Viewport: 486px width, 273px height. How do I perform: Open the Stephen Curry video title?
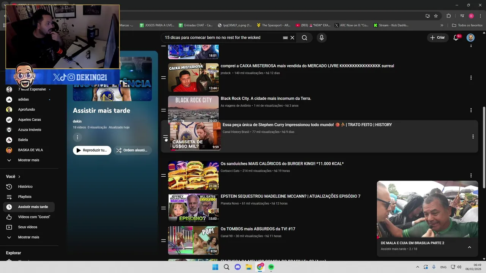pyautogui.click(x=307, y=125)
